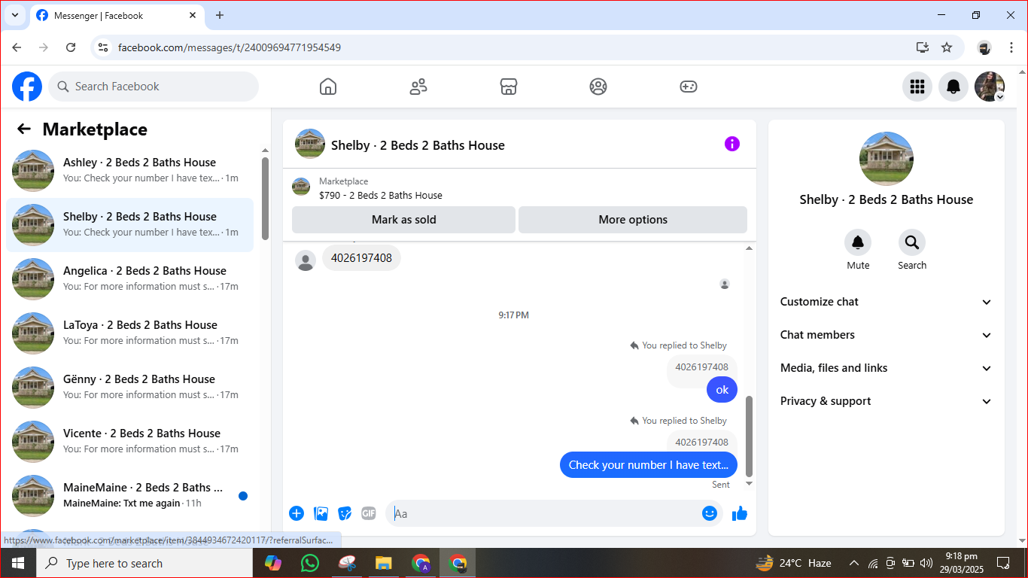View site information icon in address bar
This screenshot has width=1028, height=578.
click(x=104, y=47)
